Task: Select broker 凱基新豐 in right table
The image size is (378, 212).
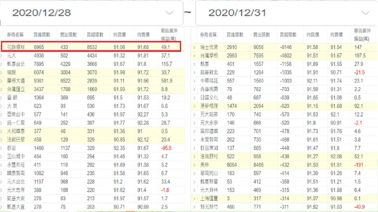Action: pyautogui.click(x=209, y=182)
